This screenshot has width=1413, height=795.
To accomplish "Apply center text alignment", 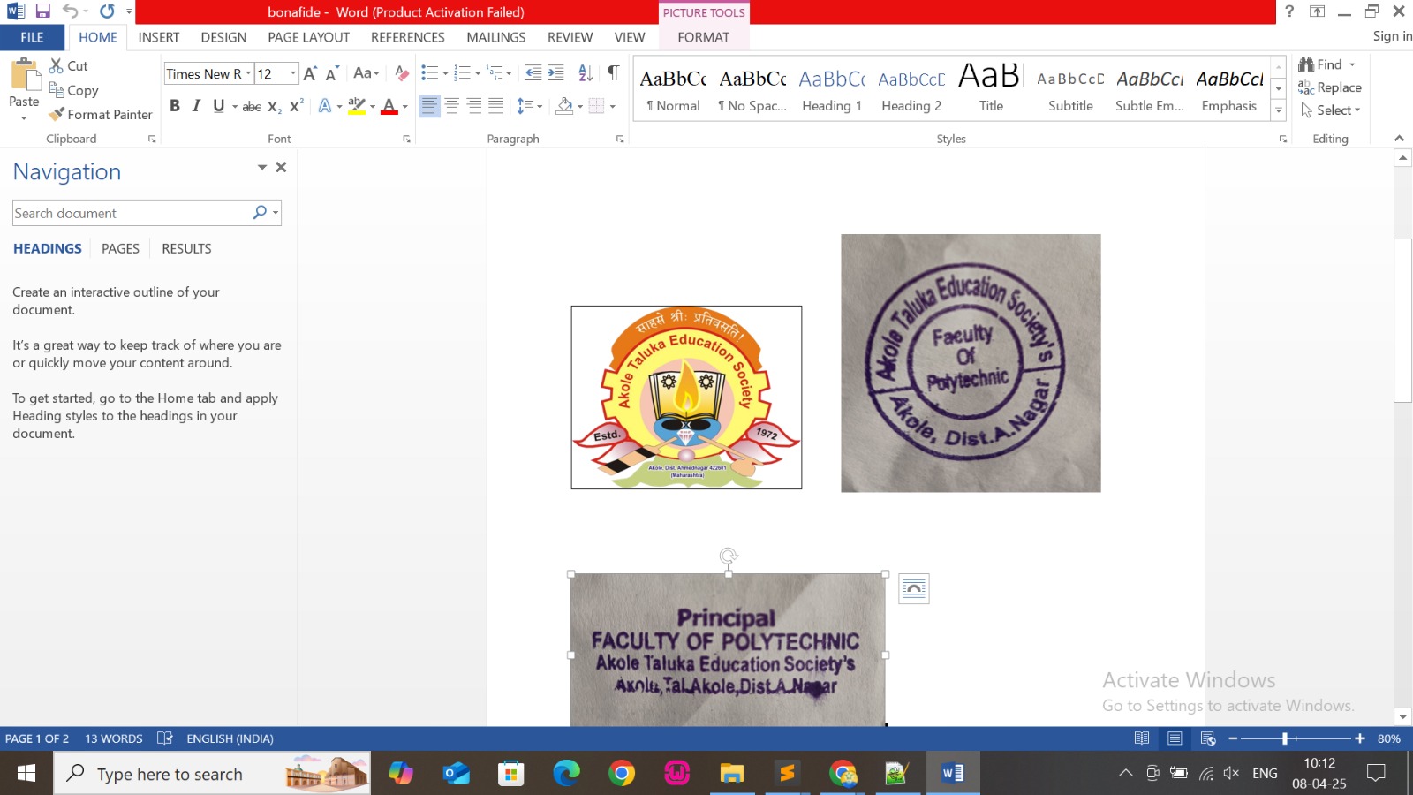I will [453, 106].
